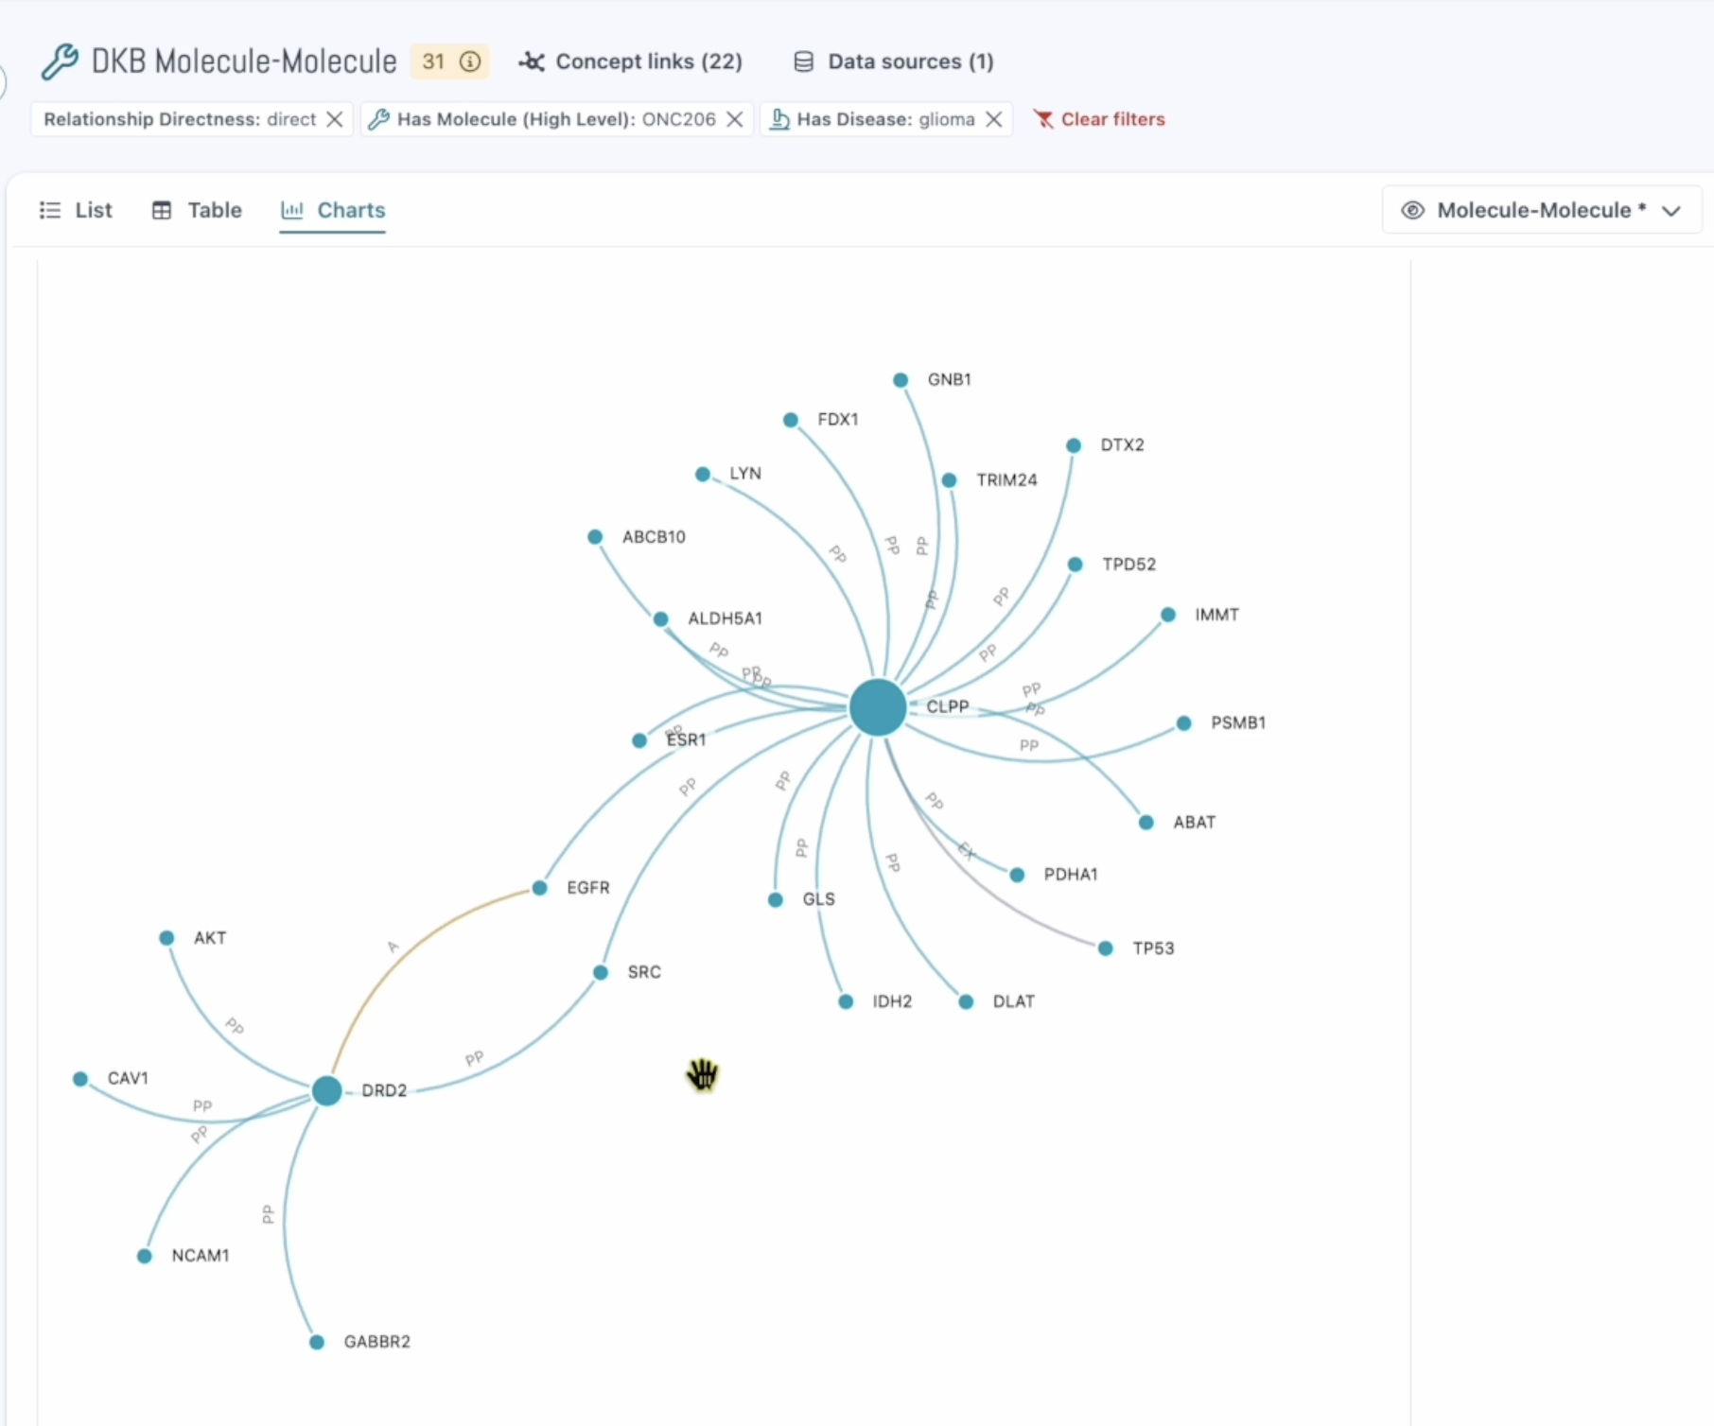Click the wrench icon in Has Molecule filter
The height and width of the screenshot is (1426, 1714).
point(379,119)
